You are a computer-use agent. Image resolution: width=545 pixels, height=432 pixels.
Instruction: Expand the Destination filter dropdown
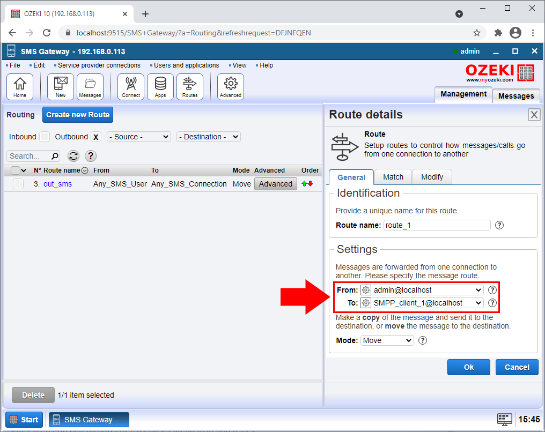[209, 137]
